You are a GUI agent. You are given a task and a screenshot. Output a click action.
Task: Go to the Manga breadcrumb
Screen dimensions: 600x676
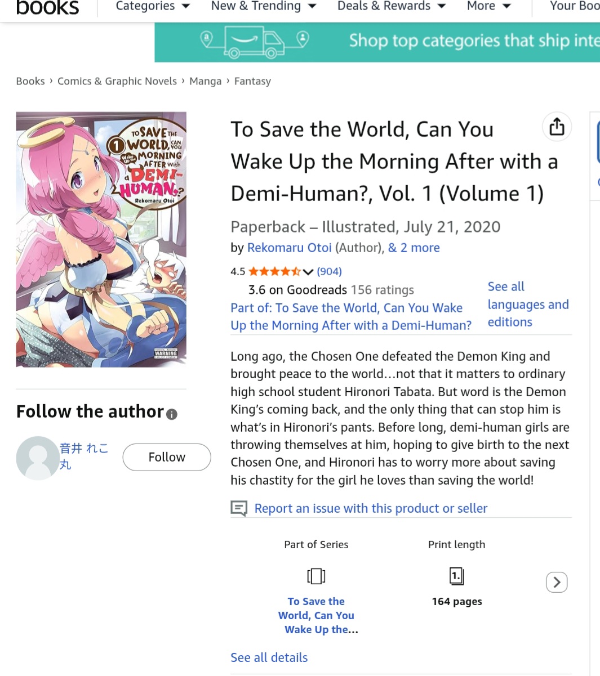pyautogui.click(x=206, y=81)
